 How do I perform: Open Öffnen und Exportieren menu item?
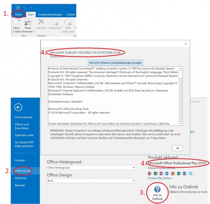(x=22, y=126)
